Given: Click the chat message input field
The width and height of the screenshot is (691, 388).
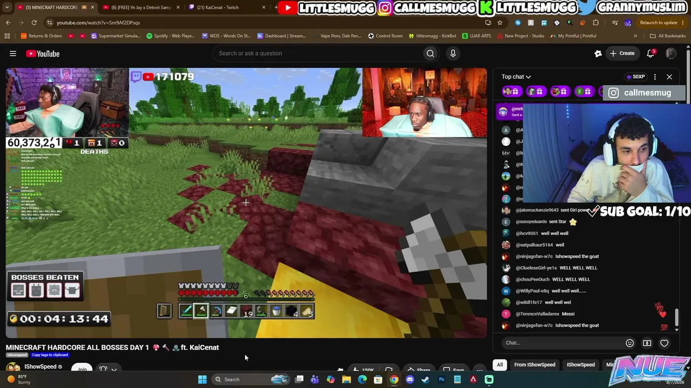Looking at the screenshot, I should pos(561,343).
